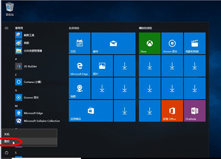Select 关机 (Shut down) in power menu
The height and width of the screenshot is (159, 221).
[x=29, y=134]
